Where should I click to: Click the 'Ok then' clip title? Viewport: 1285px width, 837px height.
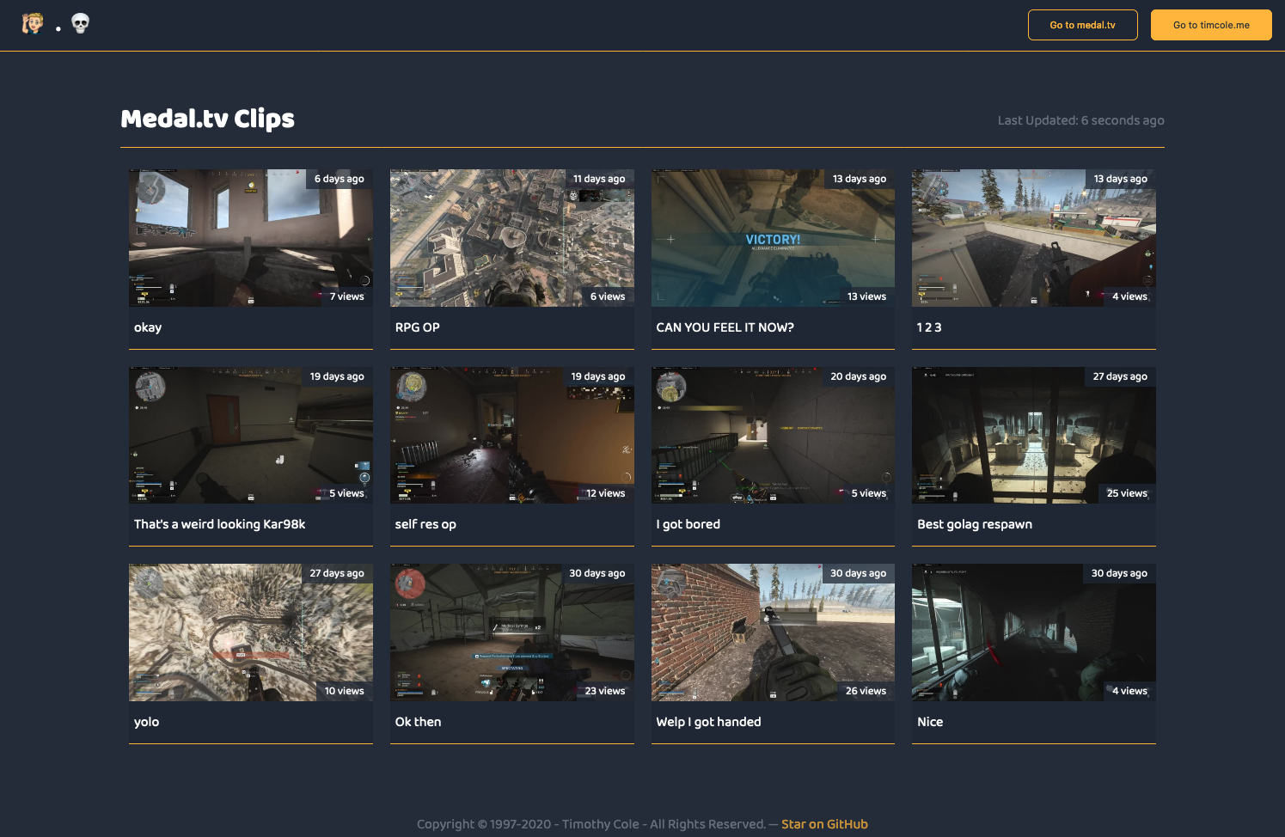[419, 722]
